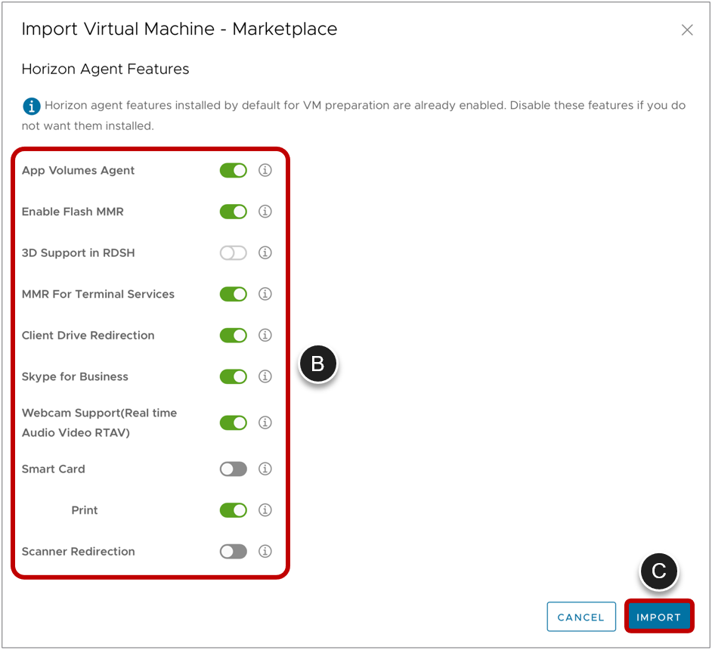This screenshot has height=650, width=712.
Task: Enable the Smart Card feature
Action: click(233, 469)
